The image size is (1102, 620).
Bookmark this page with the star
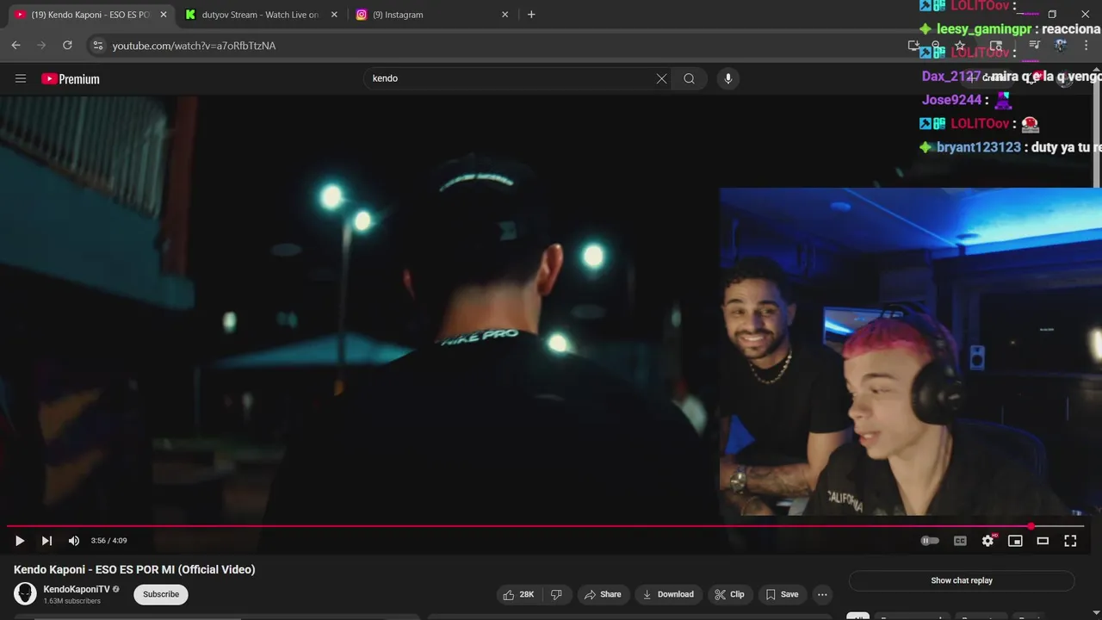click(960, 46)
